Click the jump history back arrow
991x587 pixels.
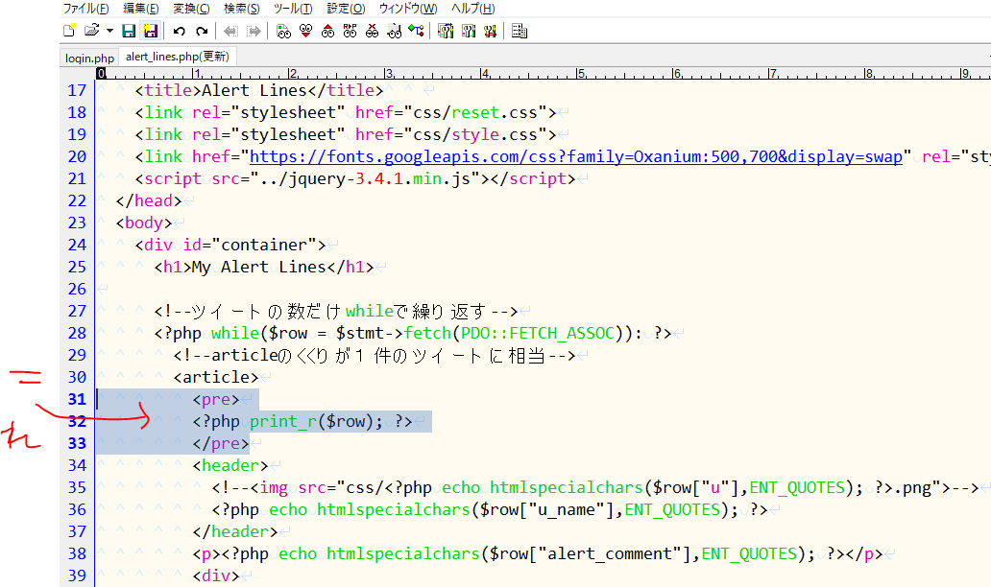tap(230, 31)
